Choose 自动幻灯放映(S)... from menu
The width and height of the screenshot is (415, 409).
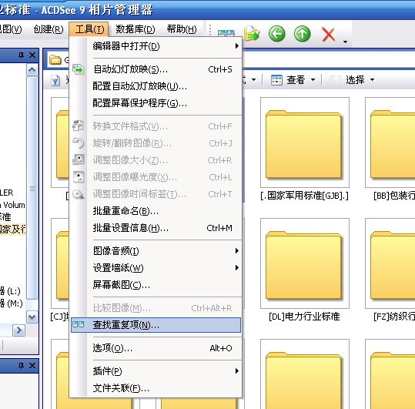[x=156, y=69]
